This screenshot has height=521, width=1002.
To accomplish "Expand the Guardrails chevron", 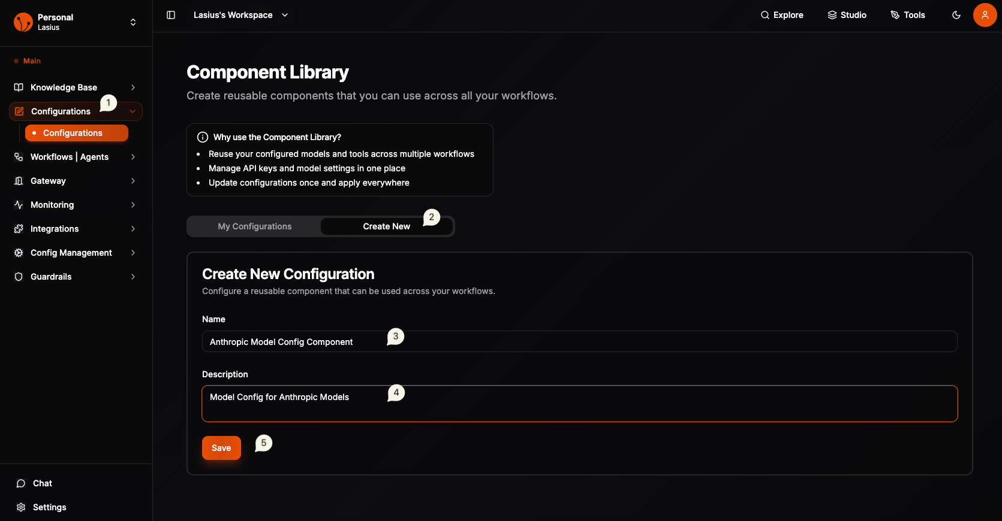I will (x=133, y=277).
